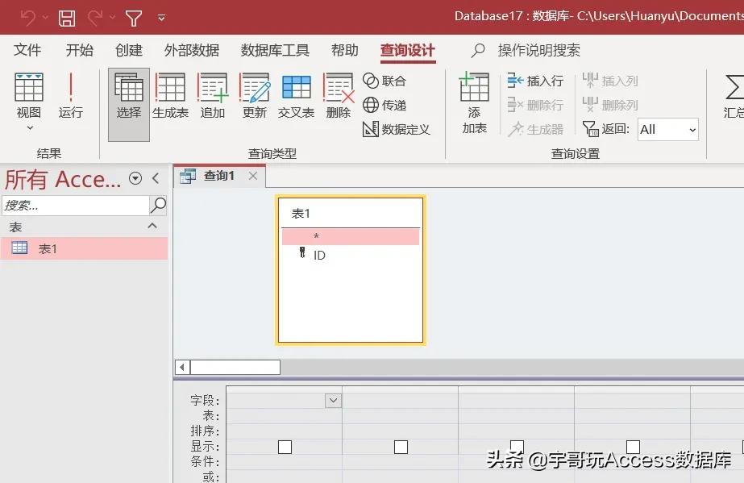Switch to the 创建 ribbon tab

pos(128,50)
